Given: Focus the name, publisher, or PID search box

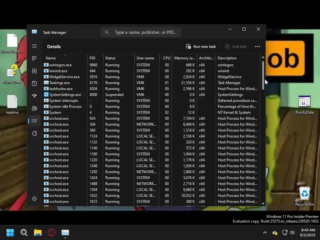Looking at the screenshot, I should click(x=141, y=32).
